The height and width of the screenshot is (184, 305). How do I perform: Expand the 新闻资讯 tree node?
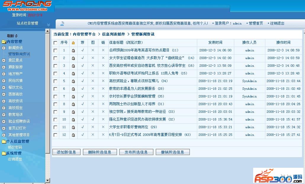coord(4,48)
